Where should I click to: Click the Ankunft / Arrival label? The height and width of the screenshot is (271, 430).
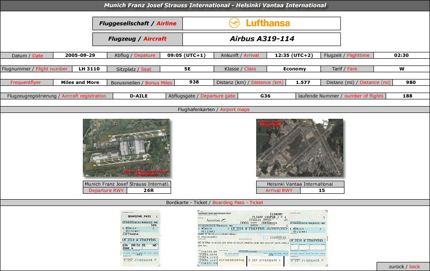pyautogui.click(x=240, y=55)
